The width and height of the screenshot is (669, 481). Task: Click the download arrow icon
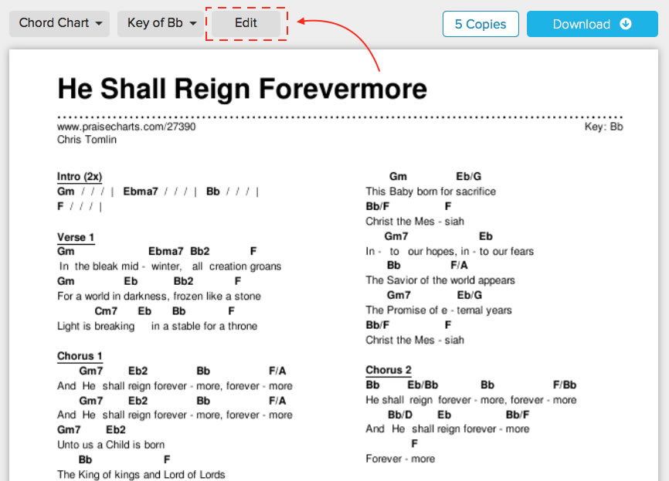626,24
